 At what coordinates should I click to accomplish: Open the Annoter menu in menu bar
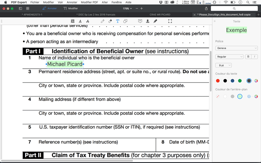(72, 2)
